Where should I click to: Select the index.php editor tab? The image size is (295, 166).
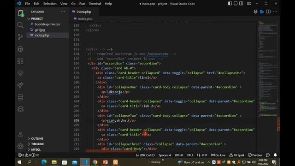point(84,12)
